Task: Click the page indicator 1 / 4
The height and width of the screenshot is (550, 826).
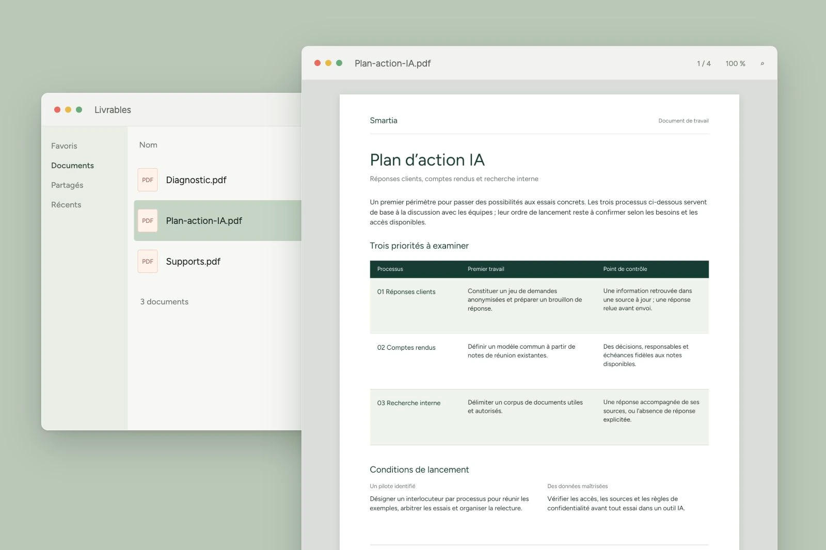Action: coord(704,63)
